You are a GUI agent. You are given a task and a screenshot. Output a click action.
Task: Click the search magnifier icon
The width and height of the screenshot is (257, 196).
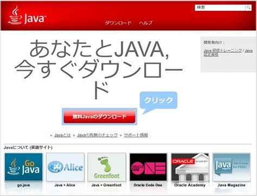tap(248, 8)
